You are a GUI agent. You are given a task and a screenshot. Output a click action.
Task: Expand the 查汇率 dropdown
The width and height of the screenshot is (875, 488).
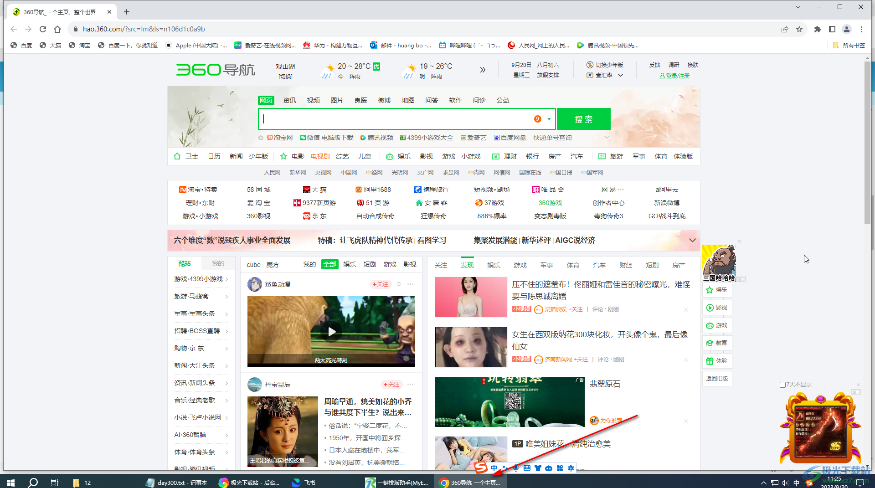[620, 75]
